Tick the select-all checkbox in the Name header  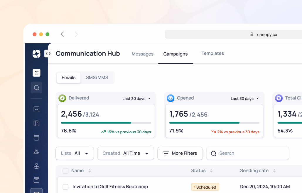65,171
